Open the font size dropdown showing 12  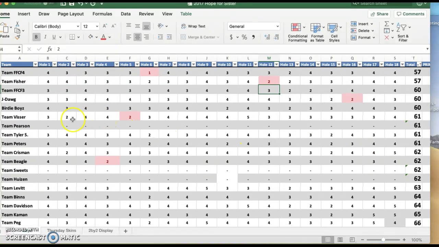click(97, 26)
